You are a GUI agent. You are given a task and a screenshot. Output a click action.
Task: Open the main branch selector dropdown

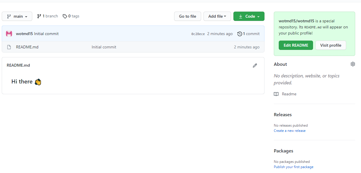(x=17, y=16)
